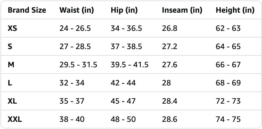Click the 28.6 inseam value

point(170,119)
